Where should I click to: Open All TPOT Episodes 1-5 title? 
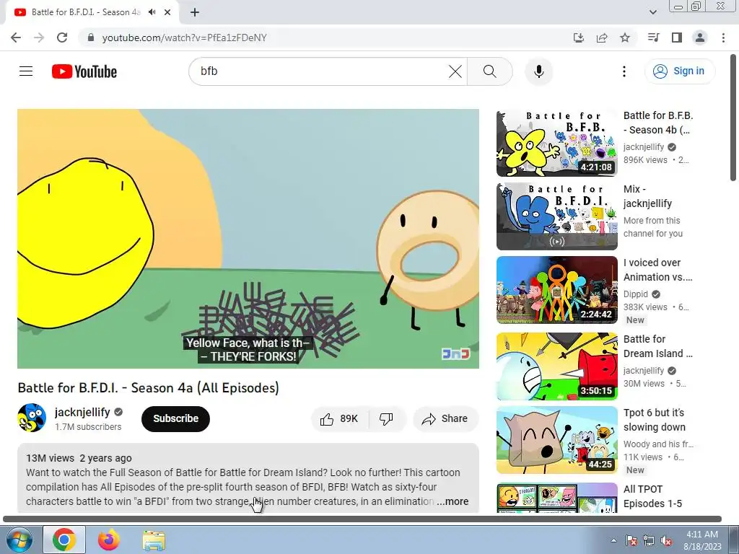[x=652, y=496]
